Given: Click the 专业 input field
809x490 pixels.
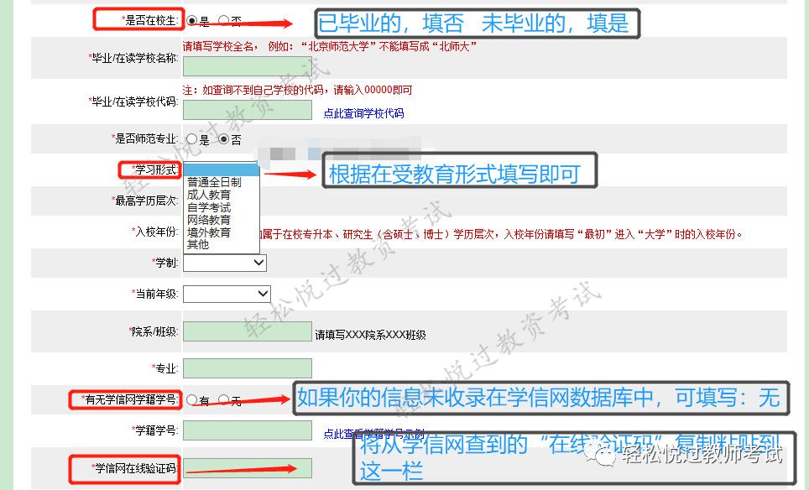Looking at the screenshot, I should [248, 368].
